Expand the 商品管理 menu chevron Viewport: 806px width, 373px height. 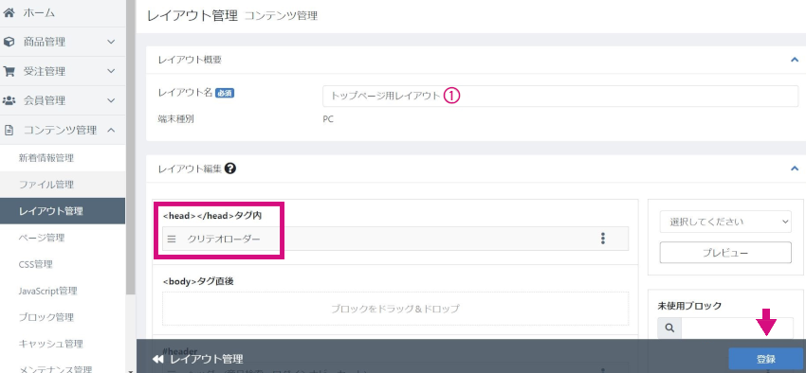point(112,42)
